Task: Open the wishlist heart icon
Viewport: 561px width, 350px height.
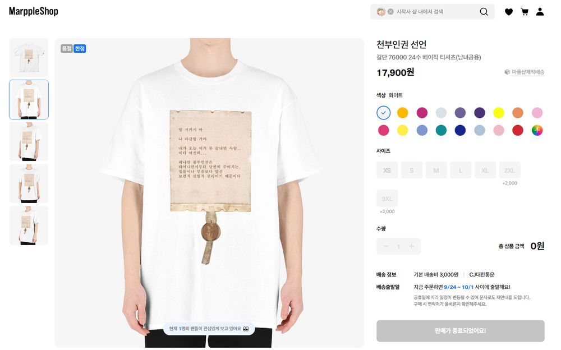Action: [x=508, y=12]
